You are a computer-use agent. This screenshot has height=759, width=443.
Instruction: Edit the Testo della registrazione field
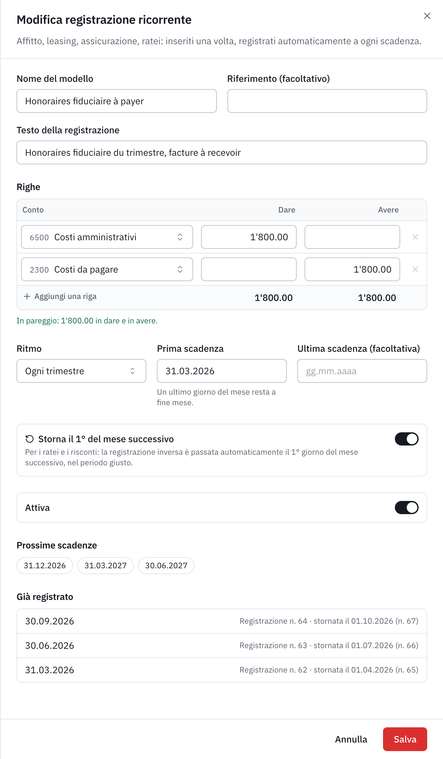222,152
